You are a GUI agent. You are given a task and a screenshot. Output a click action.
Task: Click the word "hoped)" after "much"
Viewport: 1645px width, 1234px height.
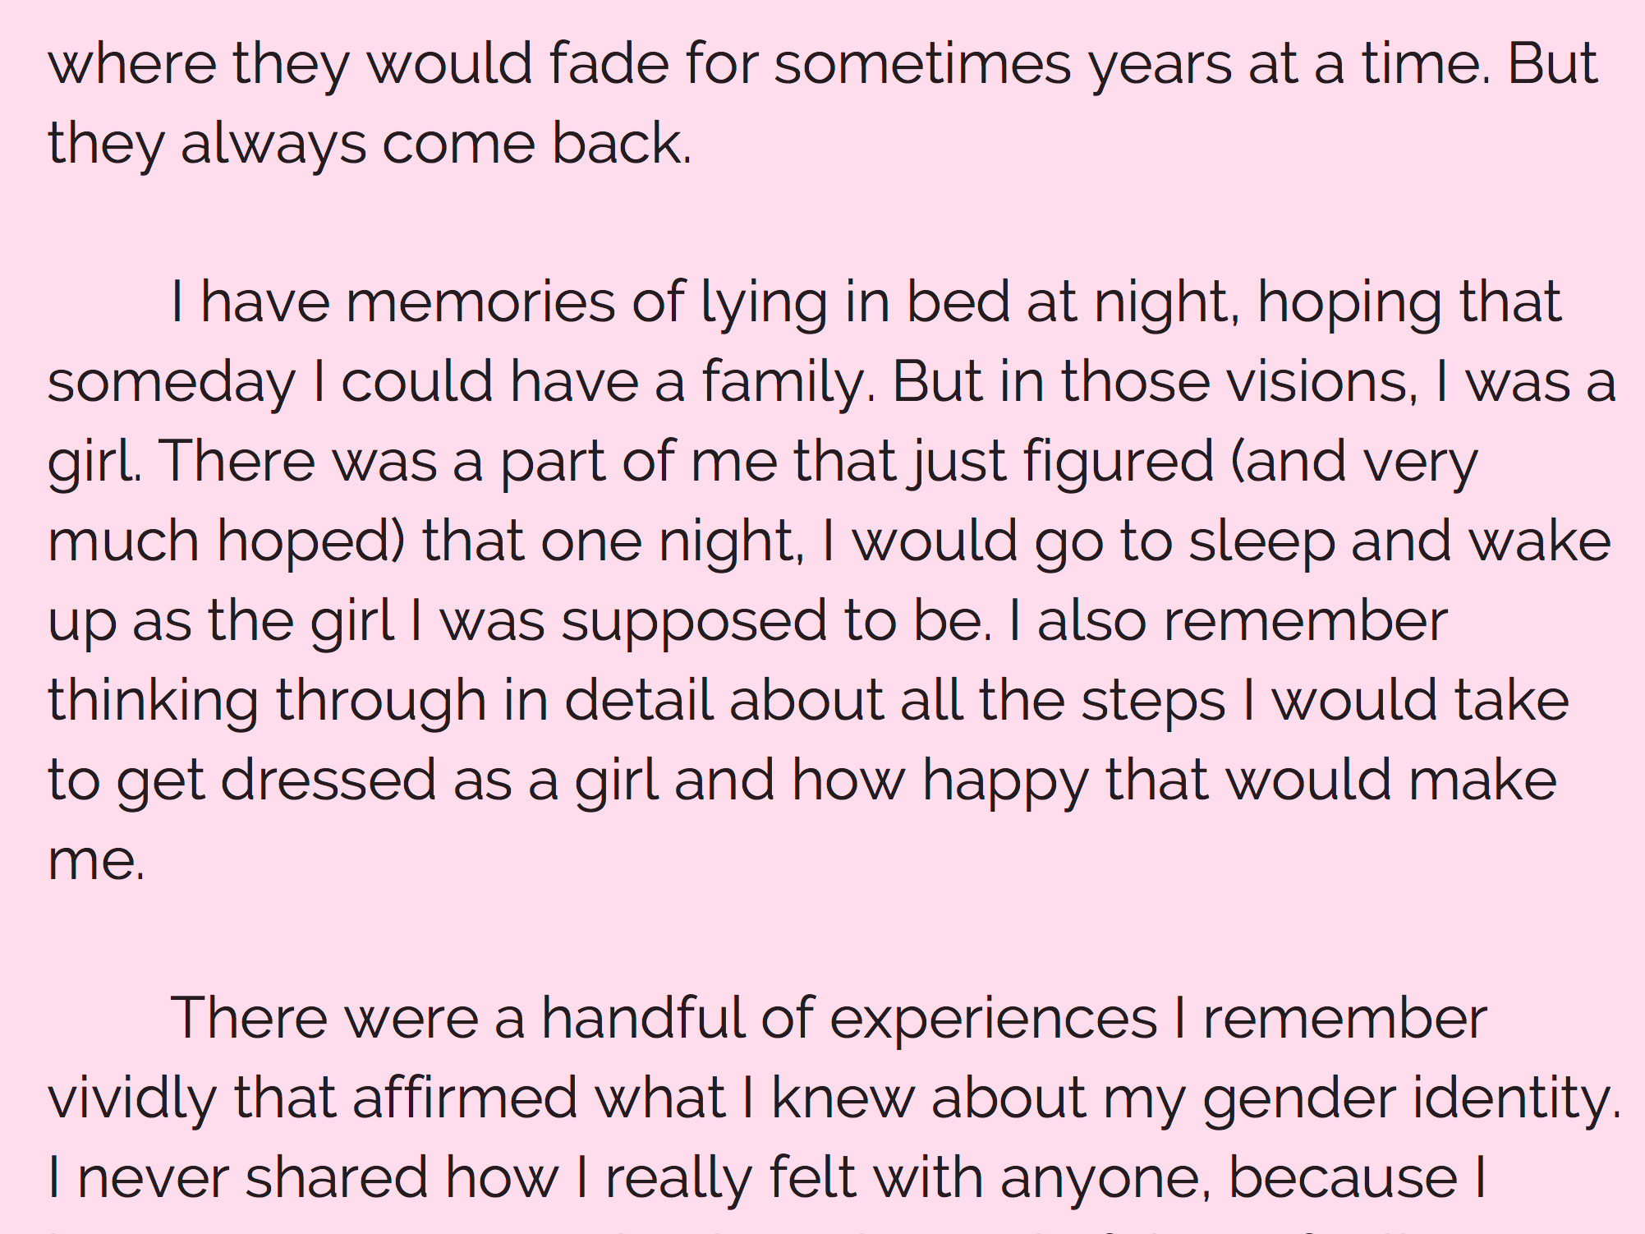[310, 541]
